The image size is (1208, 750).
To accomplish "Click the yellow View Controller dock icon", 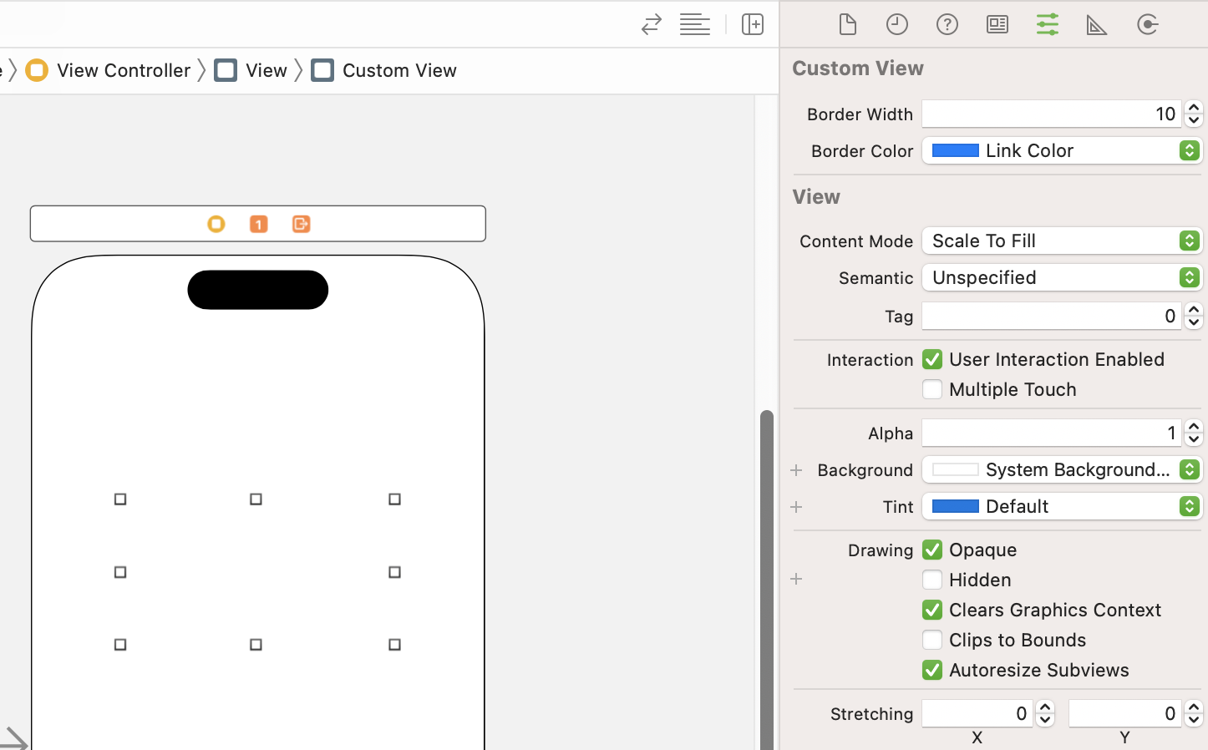I will click(x=216, y=224).
